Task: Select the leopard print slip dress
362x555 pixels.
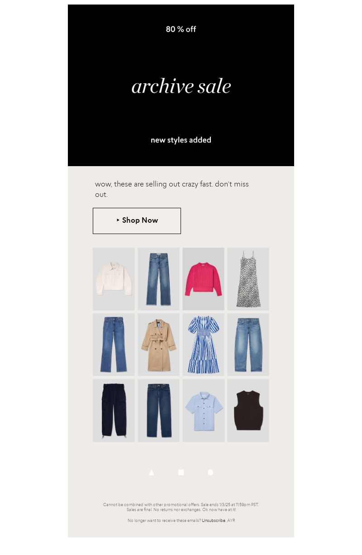Action: [x=248, y=279]
